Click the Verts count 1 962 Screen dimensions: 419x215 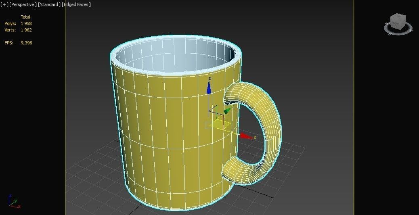26,30
